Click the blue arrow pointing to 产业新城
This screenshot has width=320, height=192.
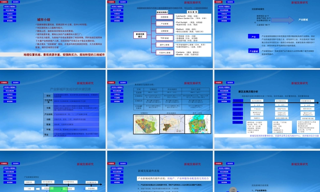(x=283, y=20)
